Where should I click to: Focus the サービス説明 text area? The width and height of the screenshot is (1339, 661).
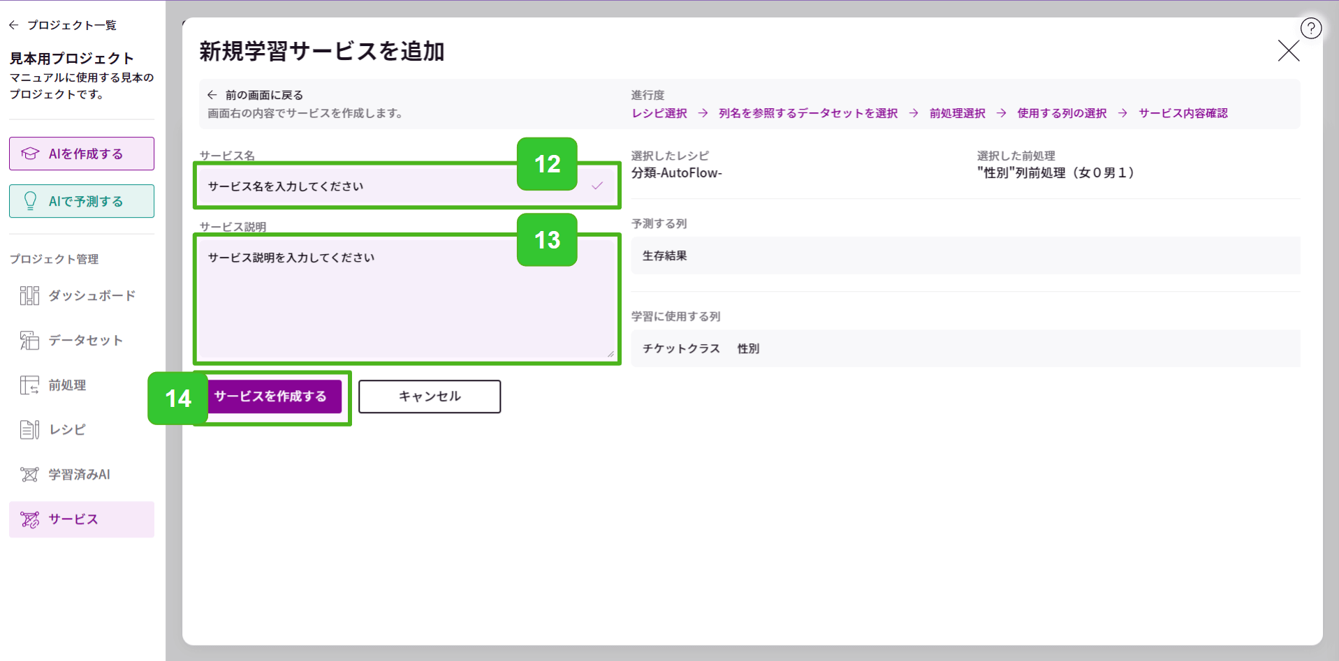coord(407,299)
